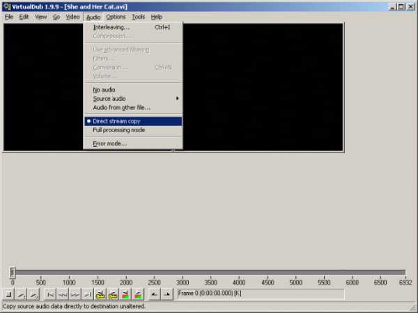Open the Help menu
The width and height of the screenshot is (418, 313).
[x=157, y=17]
